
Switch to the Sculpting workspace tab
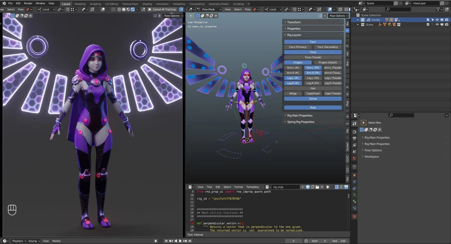[95, 4]
